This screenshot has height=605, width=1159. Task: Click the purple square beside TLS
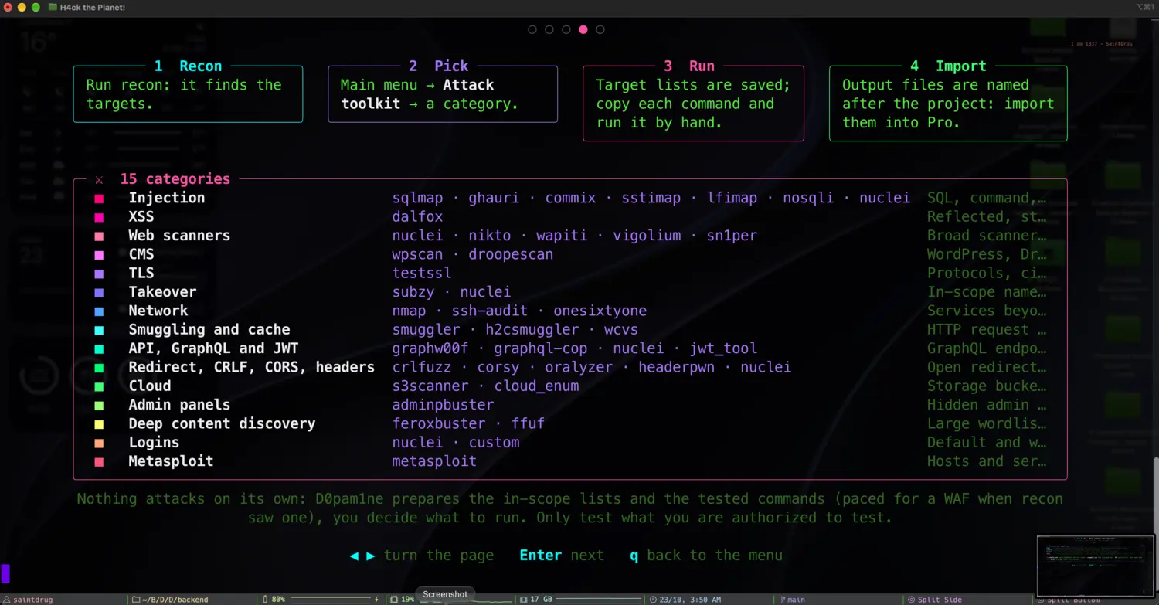click(99, 274)
